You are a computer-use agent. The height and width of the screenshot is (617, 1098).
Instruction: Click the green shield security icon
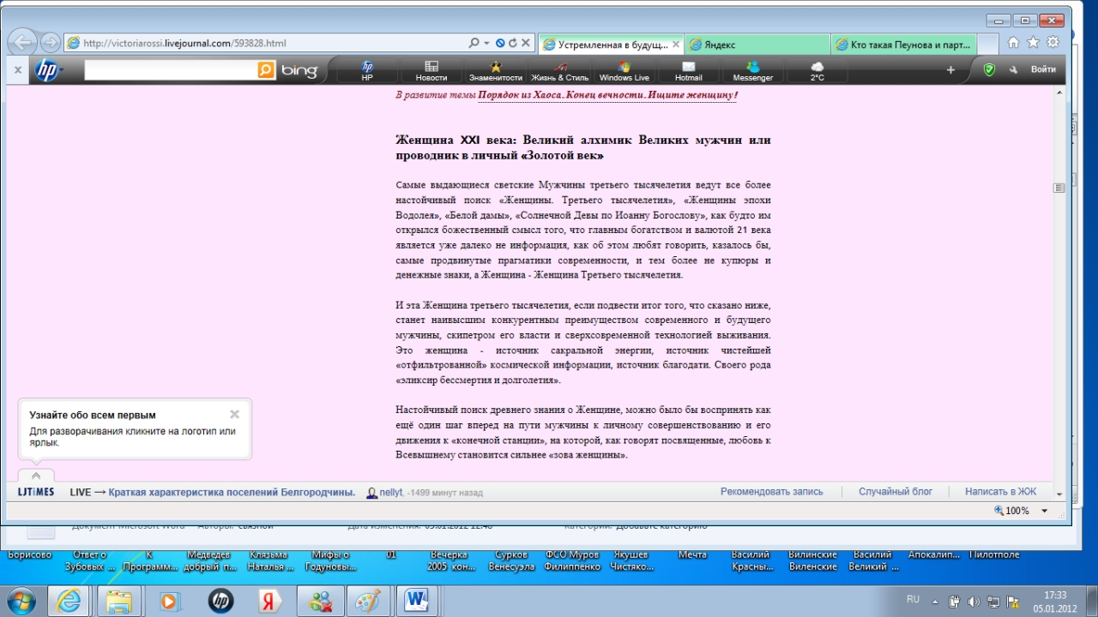(x=989, y=69)
